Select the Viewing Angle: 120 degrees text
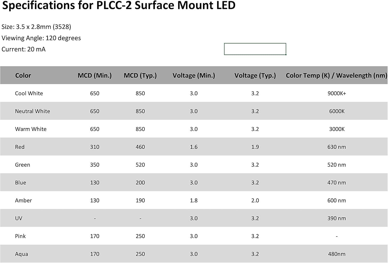Image resolution: width=388 pixels, height=263 pixels. click(x=41, y=38)
